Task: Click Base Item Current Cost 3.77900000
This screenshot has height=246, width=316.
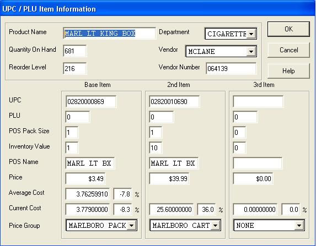Action: 88,209
